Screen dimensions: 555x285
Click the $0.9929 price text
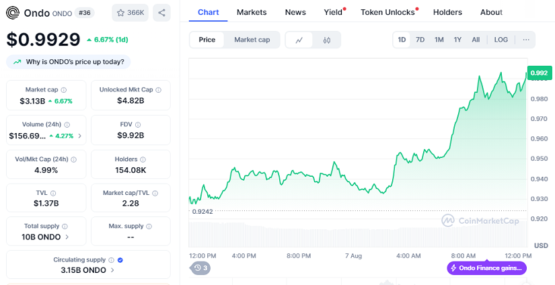coord(44,40)
